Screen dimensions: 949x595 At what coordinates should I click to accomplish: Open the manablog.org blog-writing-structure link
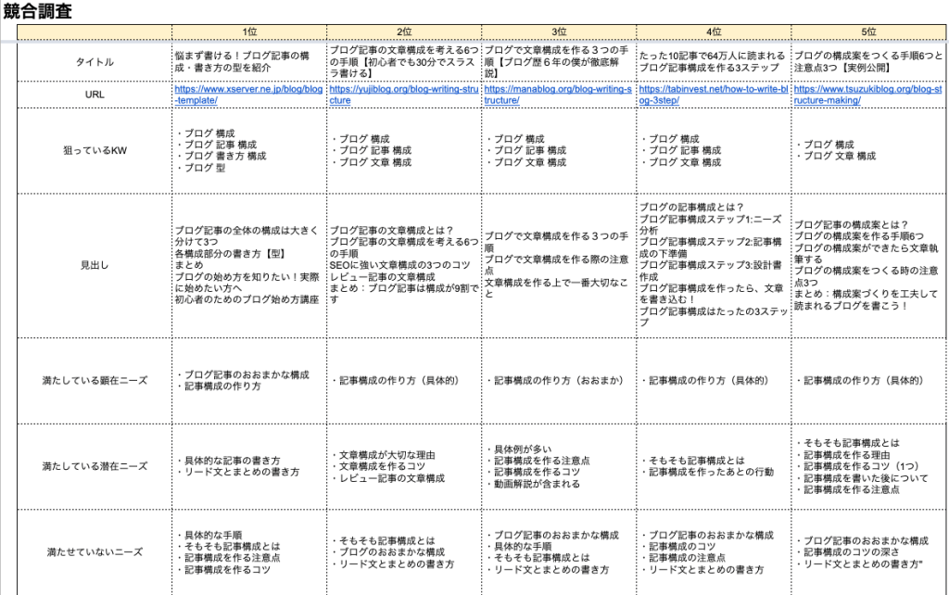(x=558, y=95)
